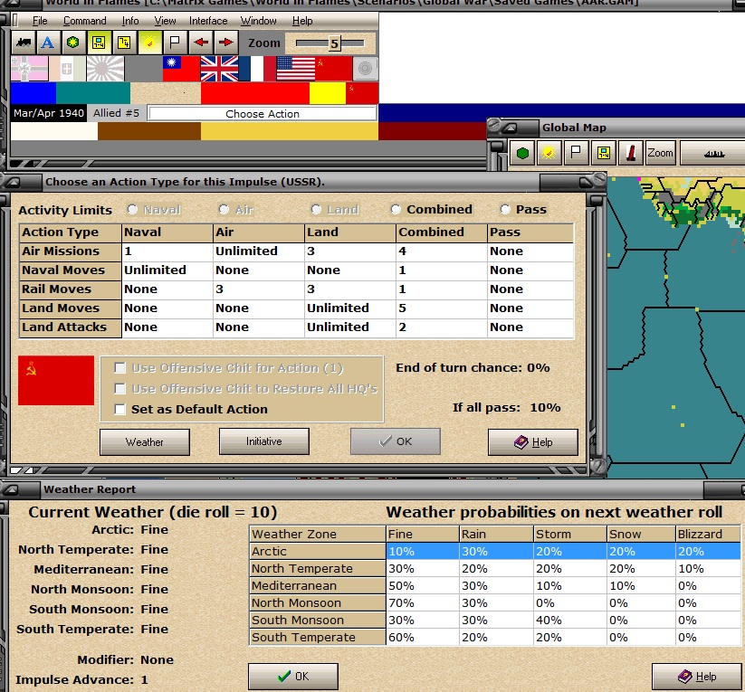745x692 pixels.
Task: Click the blue letter A toolbar icon
Action: [47, 43]
